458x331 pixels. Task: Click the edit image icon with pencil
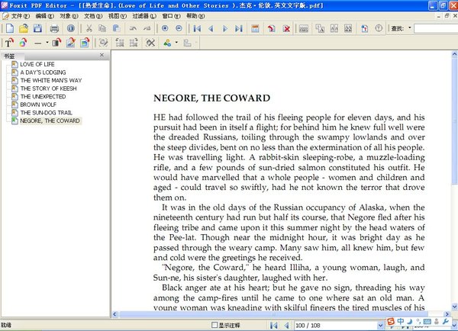[71, 43]
